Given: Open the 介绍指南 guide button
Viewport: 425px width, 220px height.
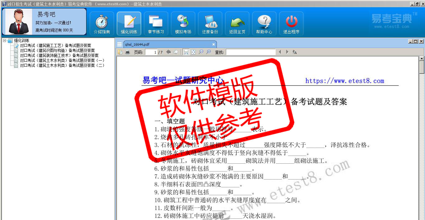Looking at the screenshot, I should 102,24.
